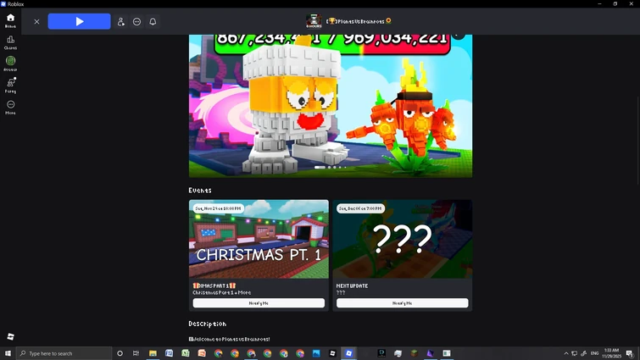
Task: Click the page vertical scrollbar
Action: [637, 139]
